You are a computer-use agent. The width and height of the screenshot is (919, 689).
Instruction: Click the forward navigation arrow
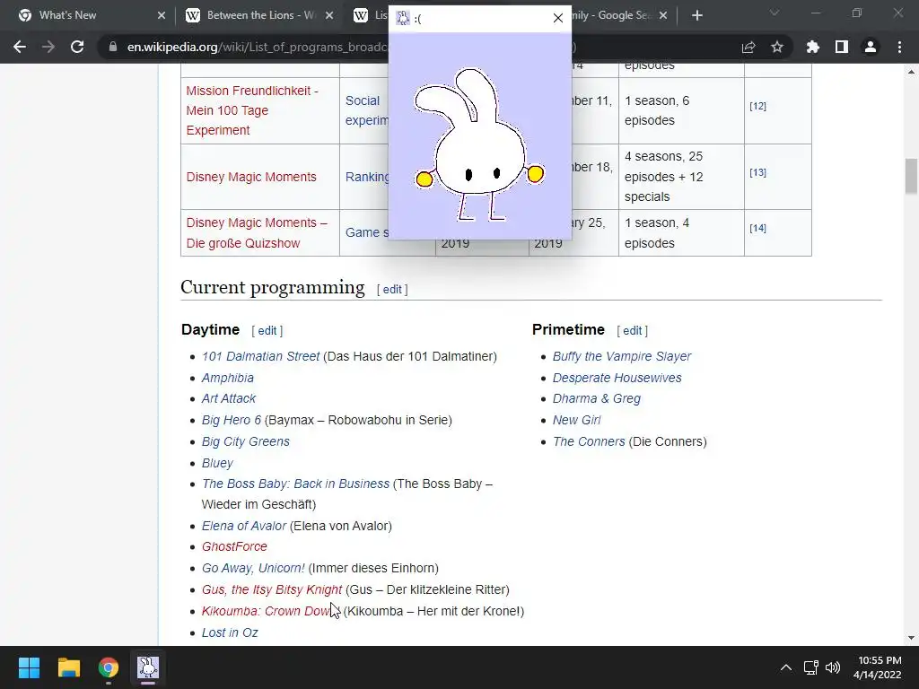tap(48, 47)
